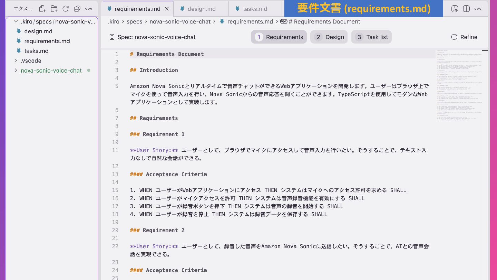Close the requirements.md tab
The width and height of the screenshot is (497, 280).
[167, 9]
